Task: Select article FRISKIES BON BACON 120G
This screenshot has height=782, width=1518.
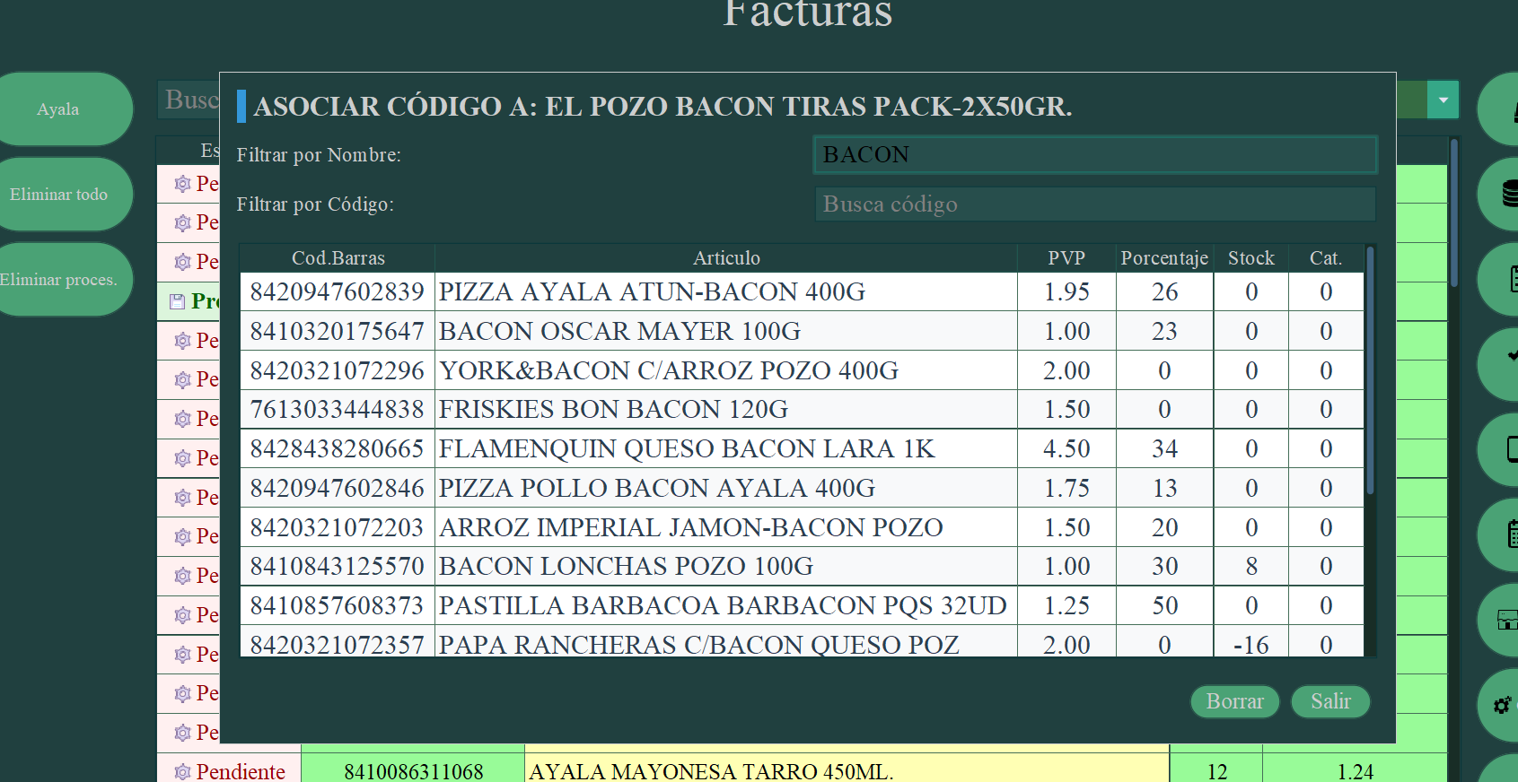Action: (x=613, y=410)
